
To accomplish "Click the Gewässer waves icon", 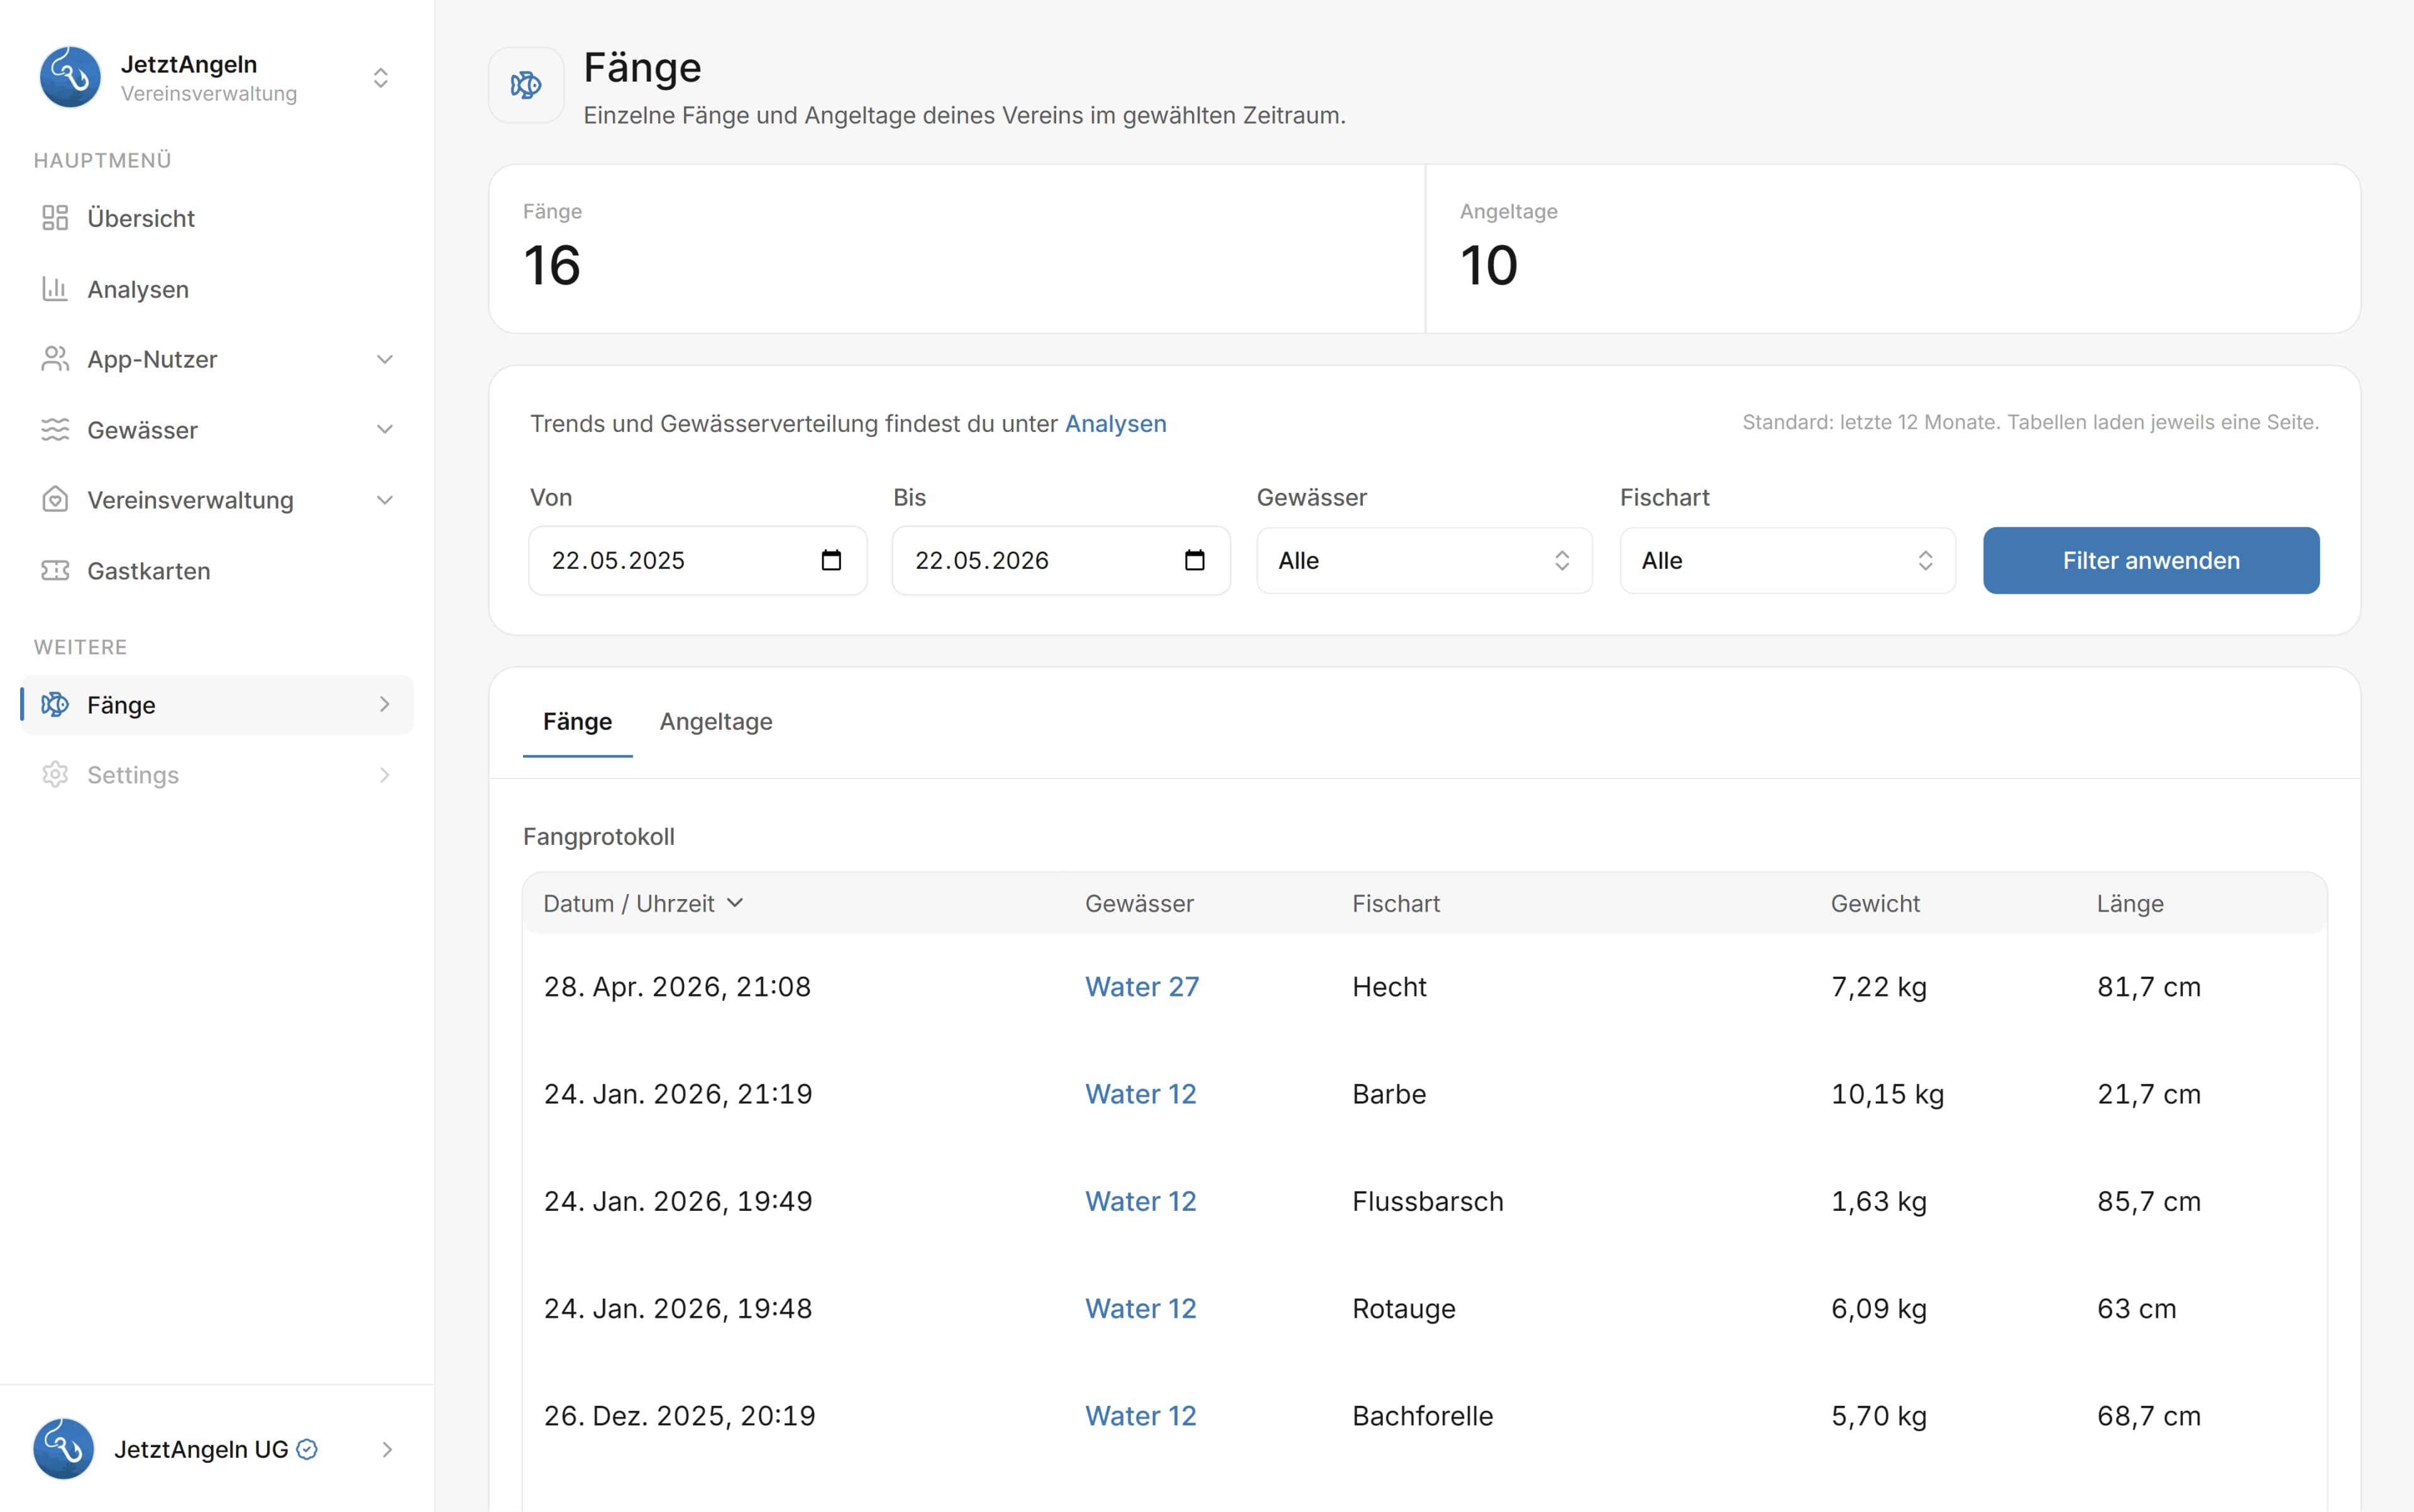I will click(x=55, y=430).
